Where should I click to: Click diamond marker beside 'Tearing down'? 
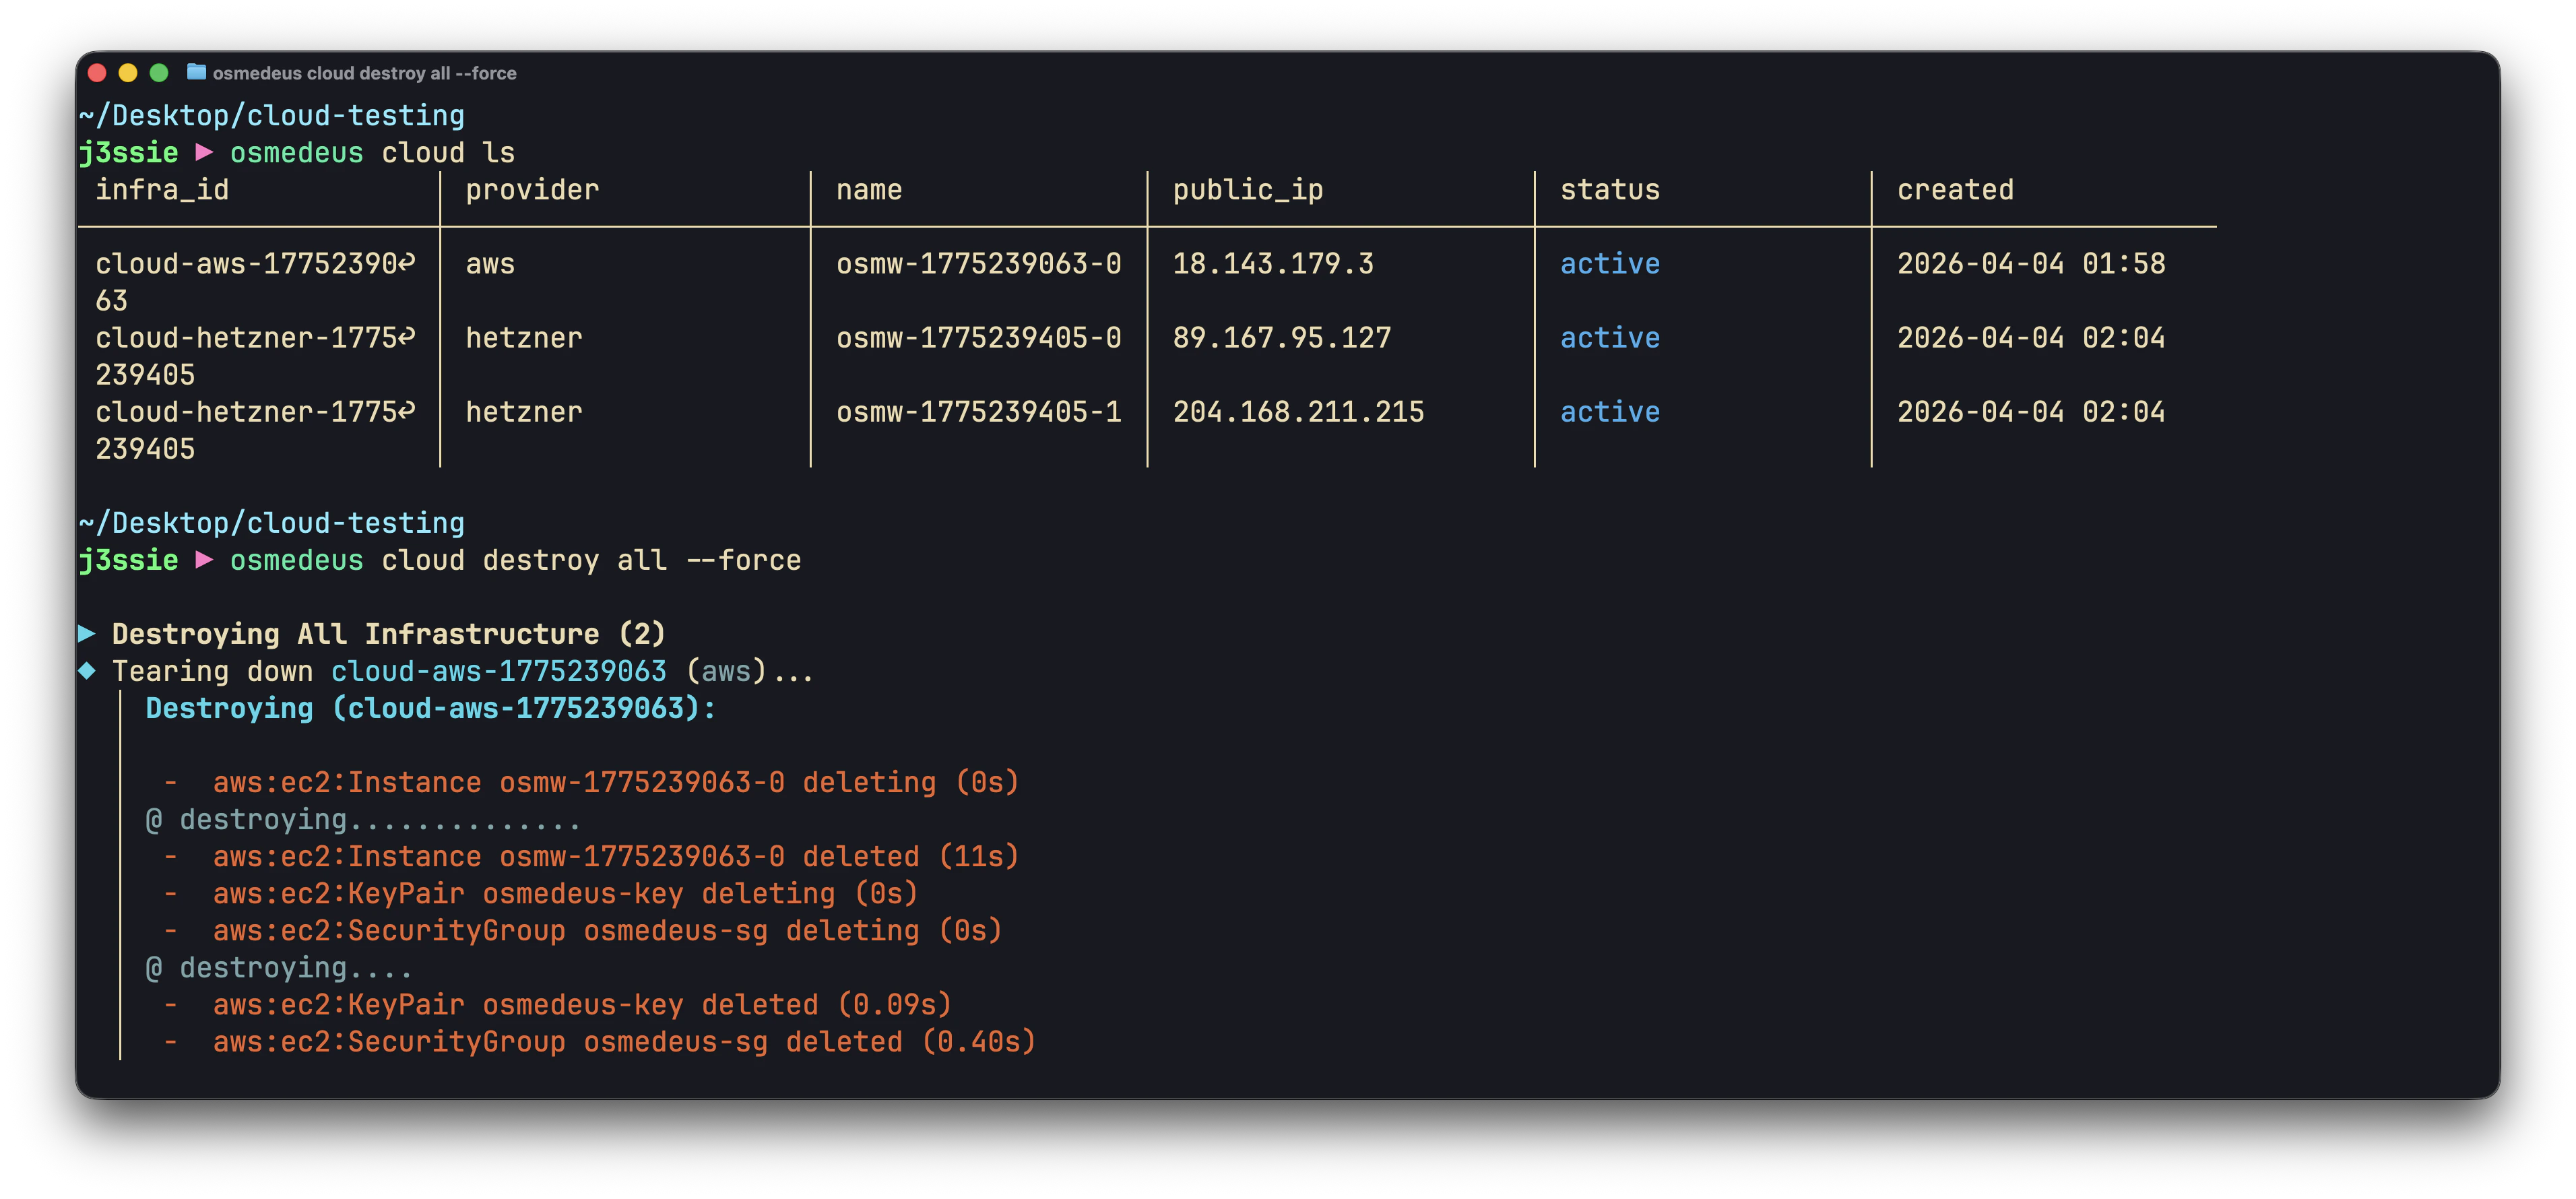(87, 670)
